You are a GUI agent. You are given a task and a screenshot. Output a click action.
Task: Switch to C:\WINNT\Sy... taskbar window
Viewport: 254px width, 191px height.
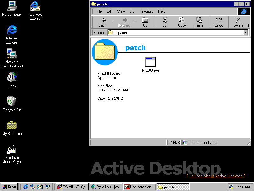point(72,187)
